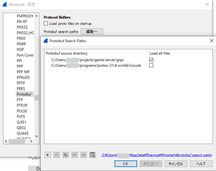
Task: Remove the selected search path entry
Action: click(x=56, y=155)
